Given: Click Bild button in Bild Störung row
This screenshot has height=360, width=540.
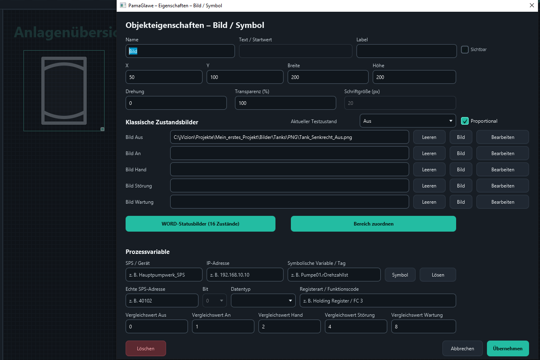Looking at the screenshot, I should pyautogui.click(x=461, y=185).
